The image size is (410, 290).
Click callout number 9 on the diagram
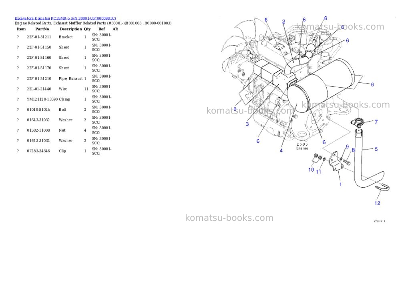pyautogui.click(x=347, y=147)
